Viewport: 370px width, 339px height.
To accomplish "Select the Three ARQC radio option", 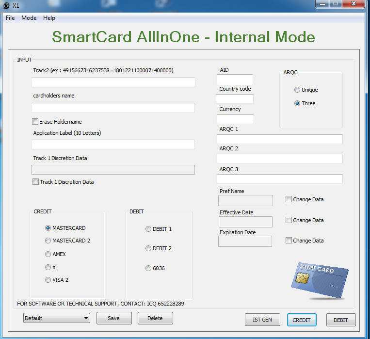I will (297, 103).
